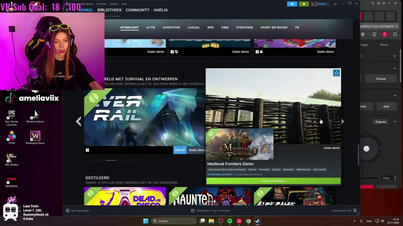Open the Spellen menu
The width and height of the screenshot is (403, 226).
tap(114, 4)
